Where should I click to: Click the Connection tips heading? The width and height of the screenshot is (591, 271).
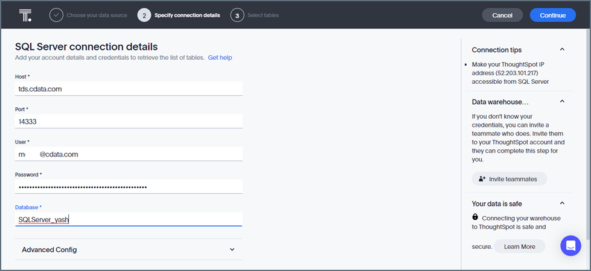coord(497,49)
